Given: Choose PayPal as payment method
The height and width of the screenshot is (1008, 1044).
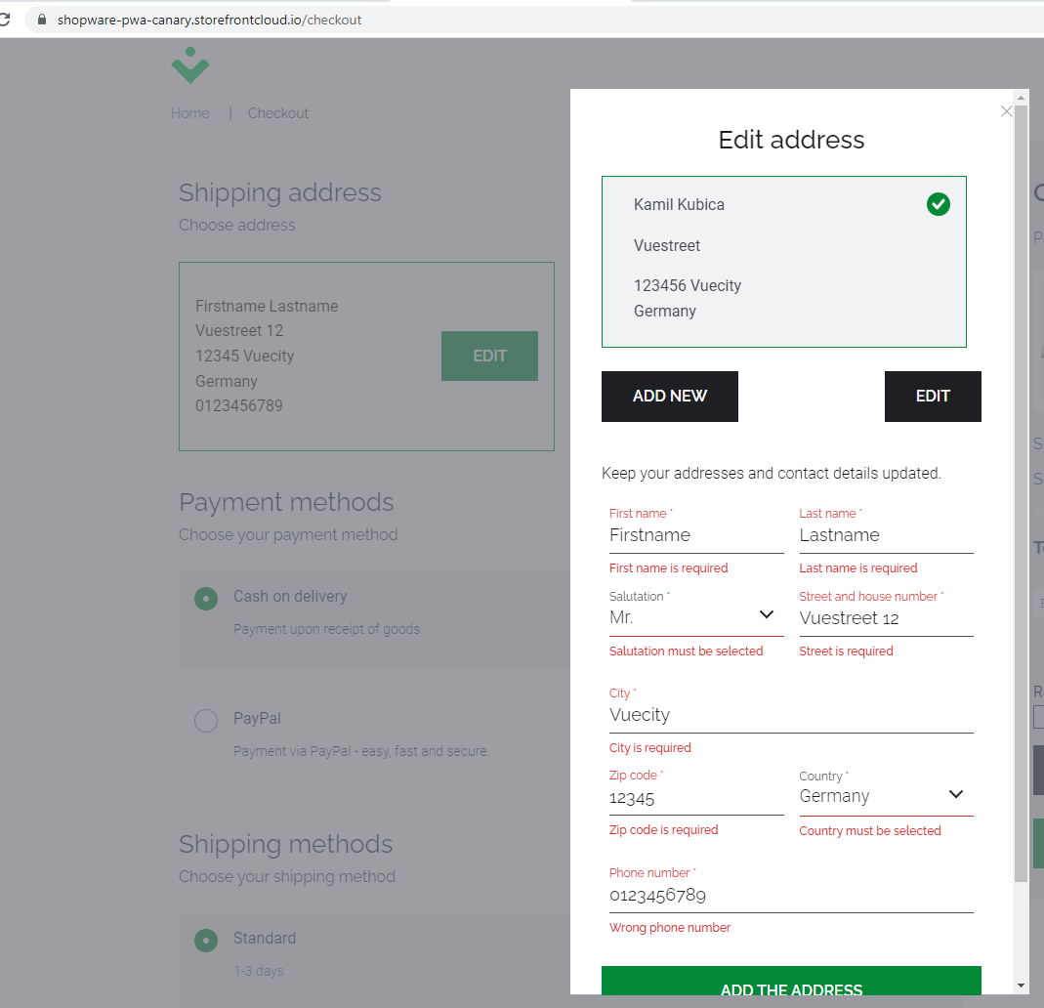Looking at the screenshot, I should [x=205, y=720].
